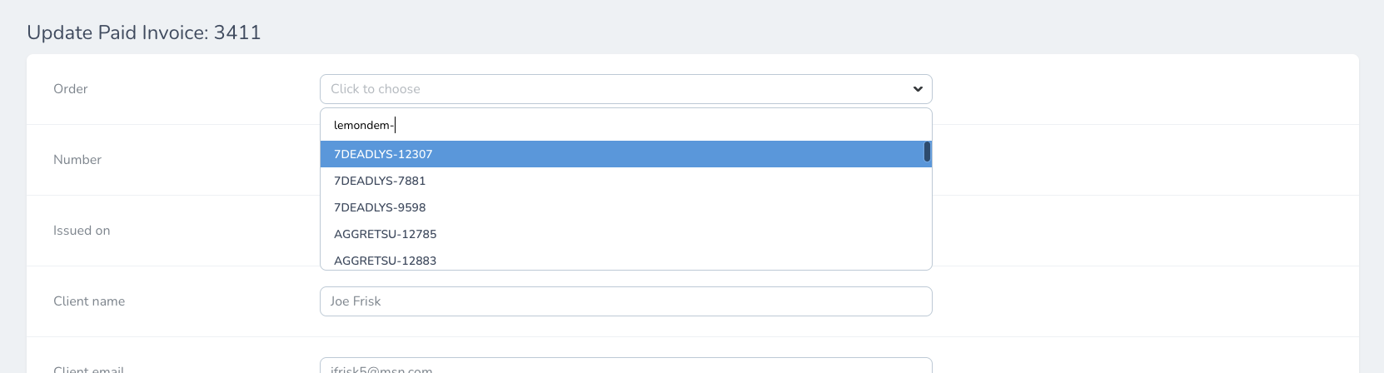Select the highlighted 7DEADLYS-12307 option
This screenshot has width=1384, height=373.
(383, 154)
